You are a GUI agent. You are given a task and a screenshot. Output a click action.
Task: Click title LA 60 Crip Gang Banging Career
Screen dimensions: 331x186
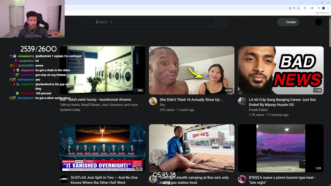[x=282, y=102]
